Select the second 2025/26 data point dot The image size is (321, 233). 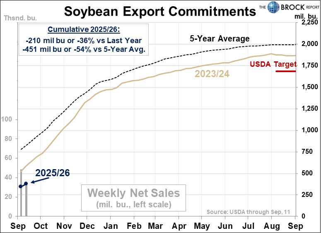pos(26,183)
